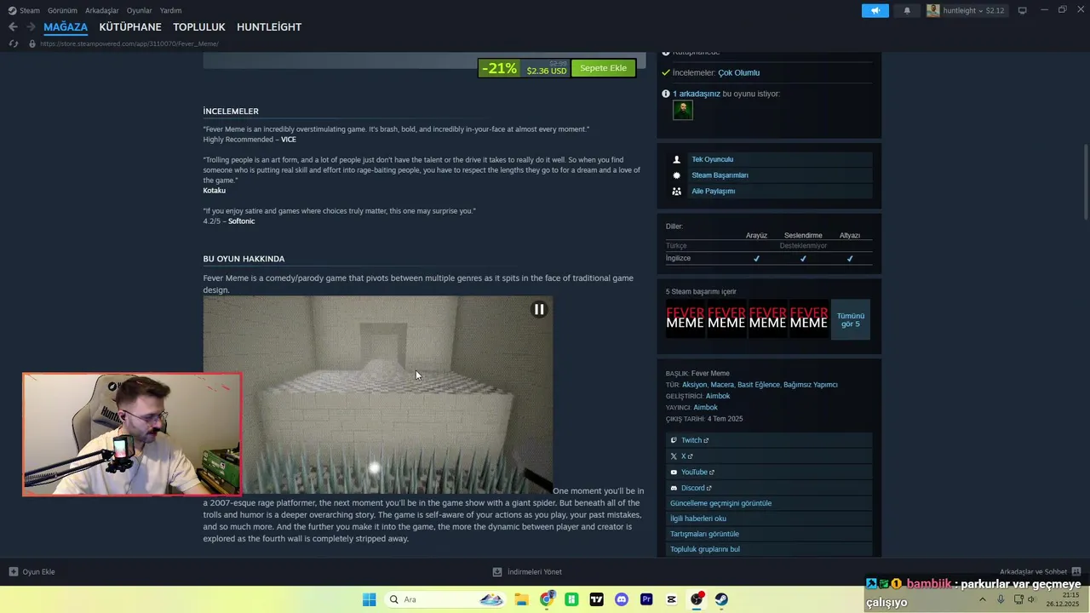Screen dimensions: 1090x613
Task: Open Arkadaşlar ve Sohbet panel
Action: pyautogui.click(x=1040, y=572)
